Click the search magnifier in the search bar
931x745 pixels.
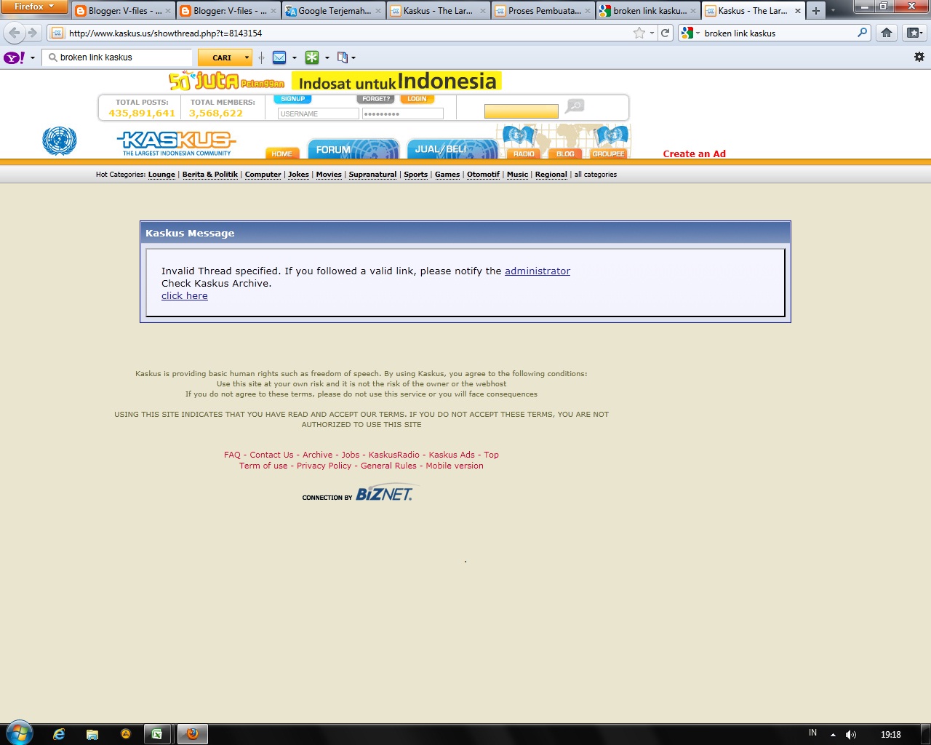click(862, 33)
